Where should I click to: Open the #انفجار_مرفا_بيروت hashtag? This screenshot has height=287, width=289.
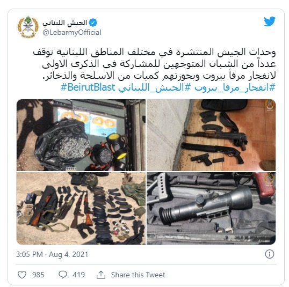(x=235, y=87)
